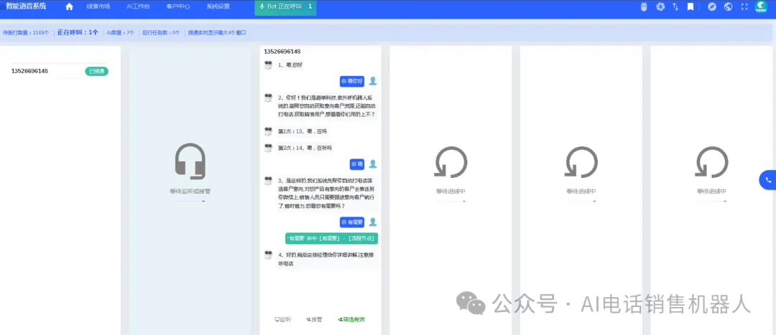Play the 嗯 voice message

point(357,164)
